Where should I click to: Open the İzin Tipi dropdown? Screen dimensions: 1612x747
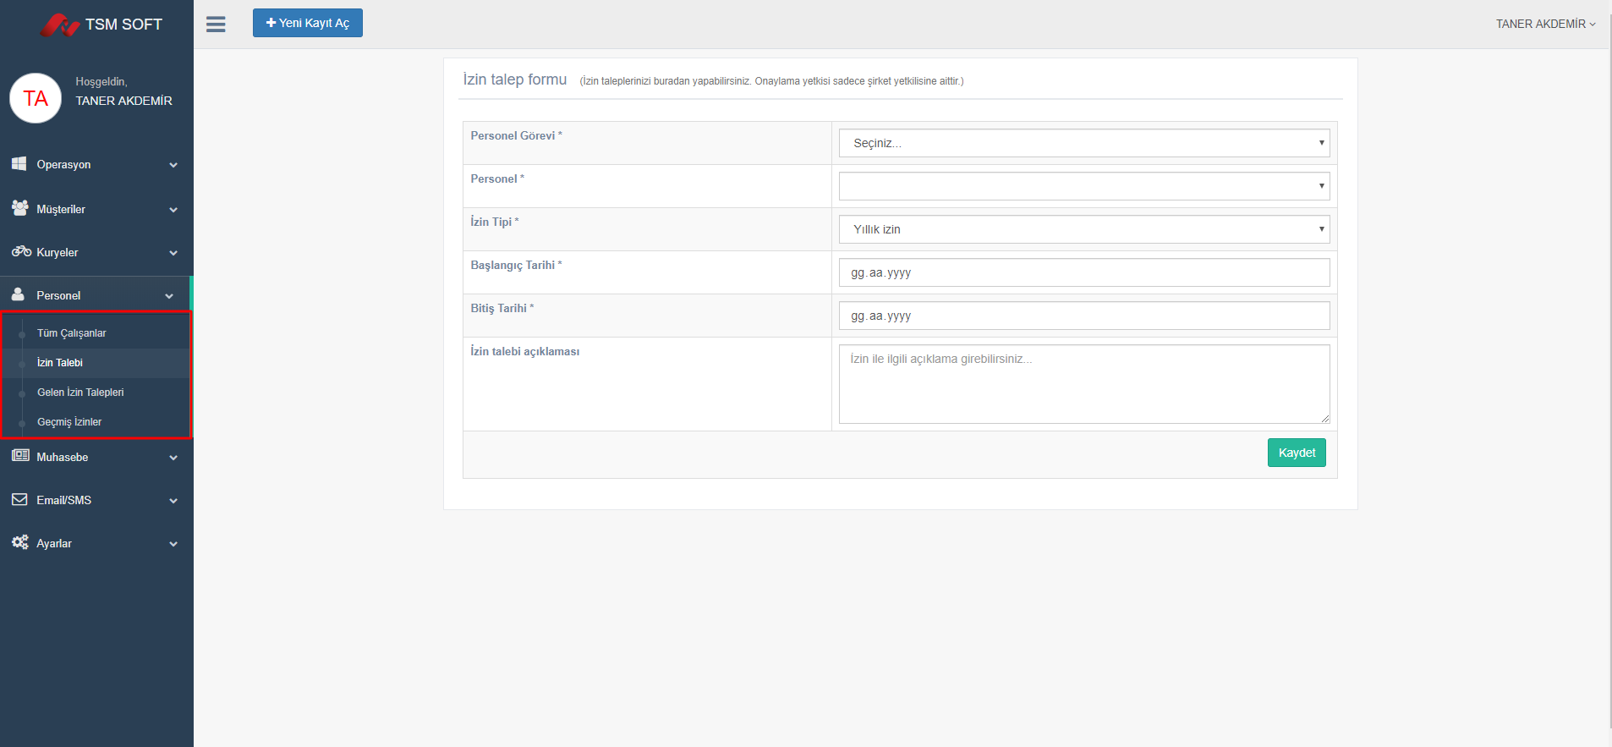(1083, 229)
